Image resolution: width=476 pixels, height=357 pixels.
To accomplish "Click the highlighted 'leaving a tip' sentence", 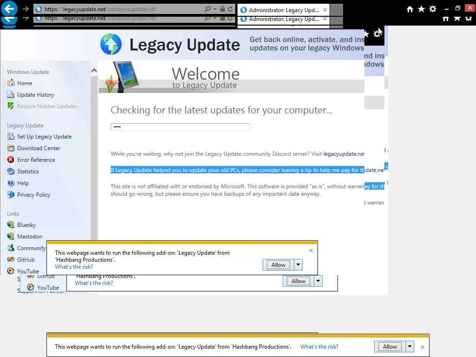I will (238, 170).
